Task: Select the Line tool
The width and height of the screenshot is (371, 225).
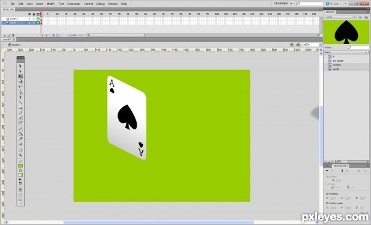Action: (20, 103)
